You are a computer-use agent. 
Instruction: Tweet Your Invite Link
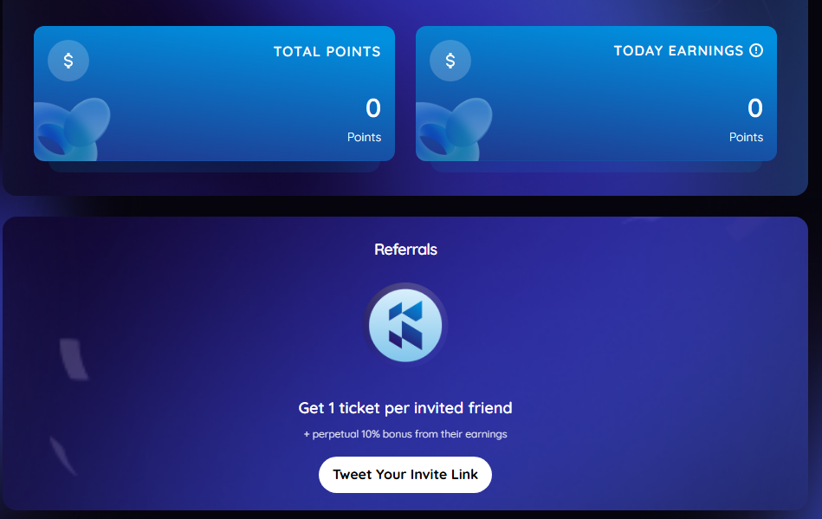point(405,475)
